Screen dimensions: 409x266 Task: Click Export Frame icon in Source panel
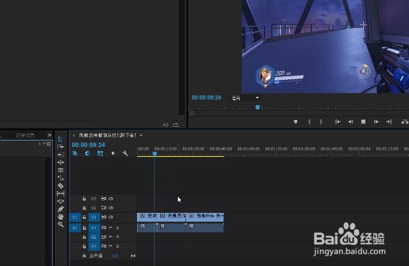coord(176,125)
